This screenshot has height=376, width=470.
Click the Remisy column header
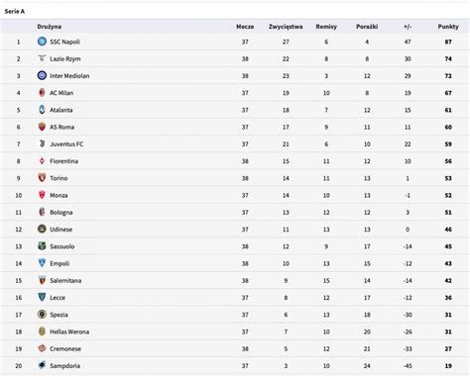tap(326, 27)
